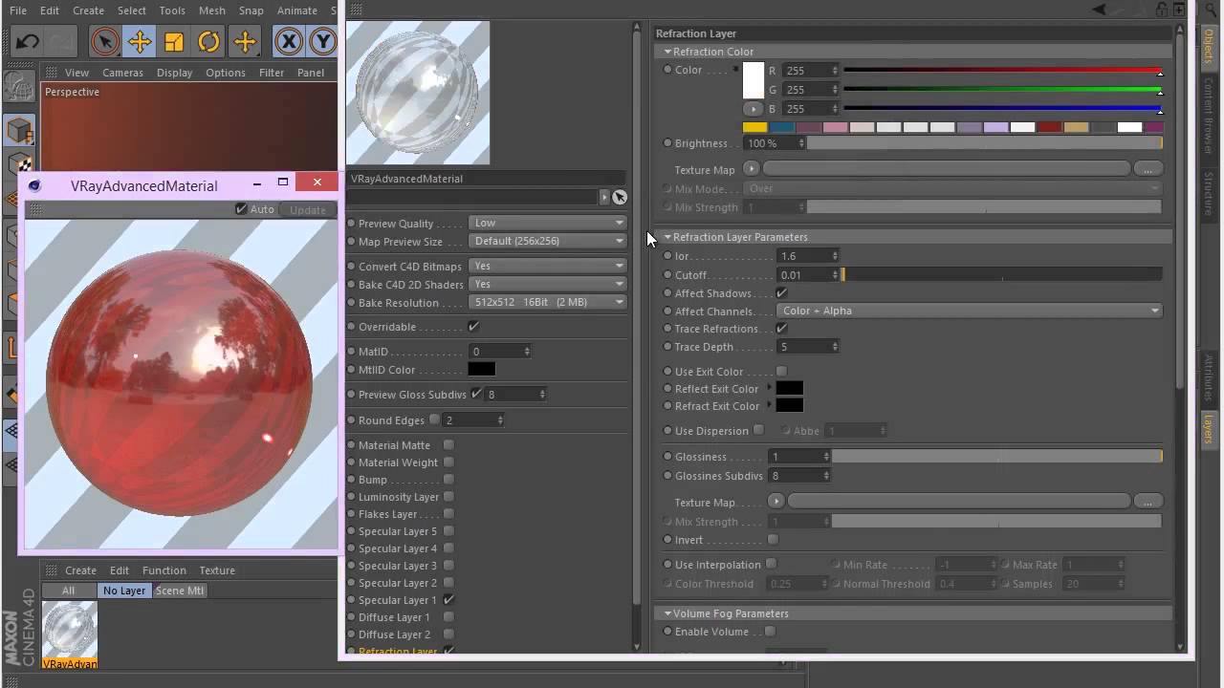Open Glossiness texture map arrow menu

tap(776, 502)
